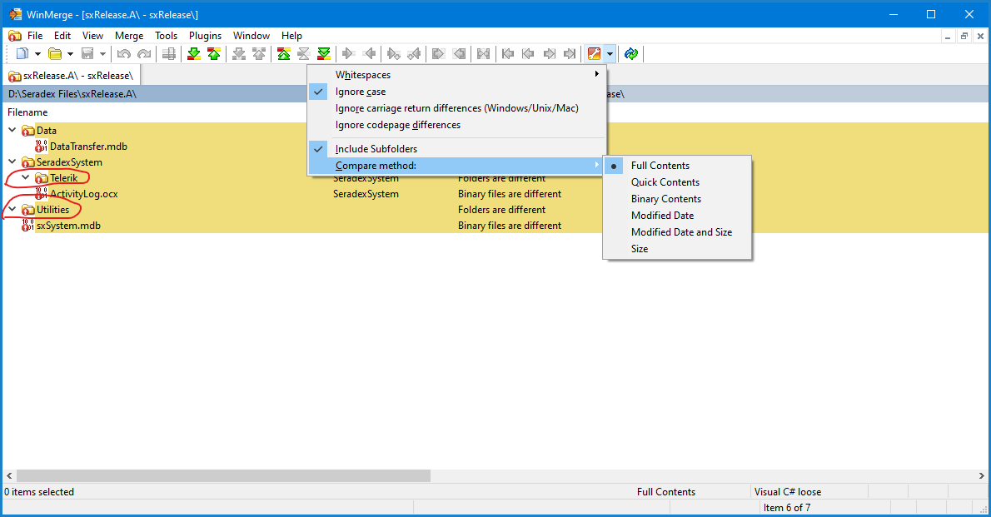The height and width of the screenshot is (517, 991).
Task: Open the Plugins menu
Action: [206, 36]
